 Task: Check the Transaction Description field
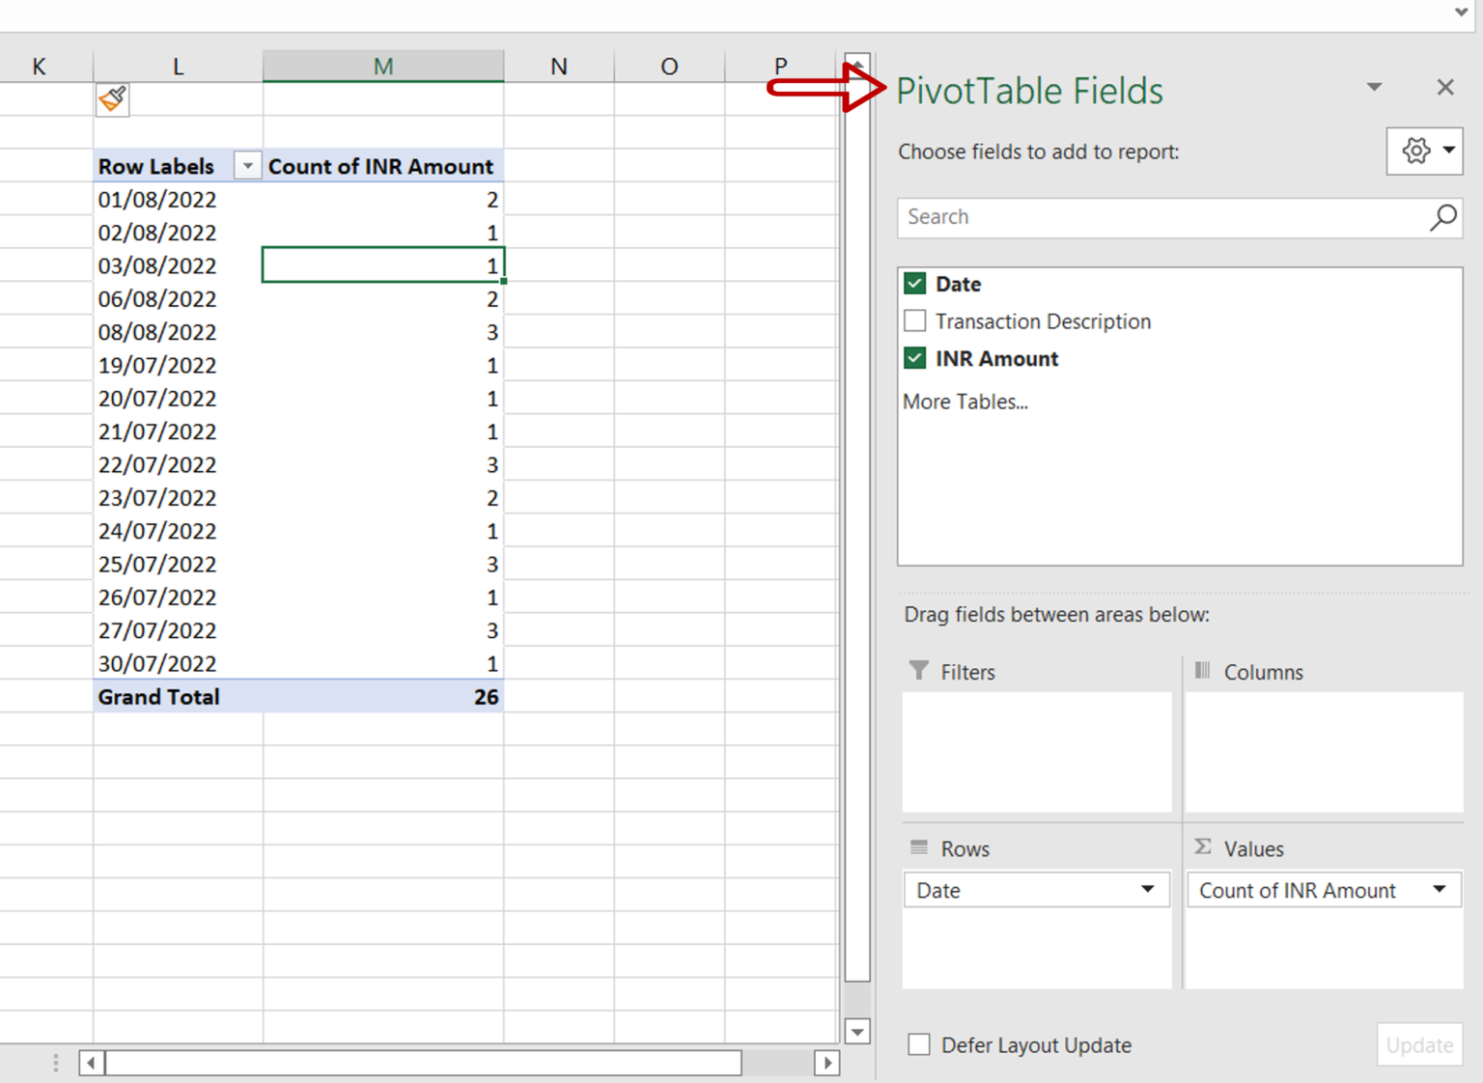(914, 320)
